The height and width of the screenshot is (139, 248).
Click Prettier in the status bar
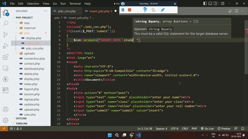224,129
